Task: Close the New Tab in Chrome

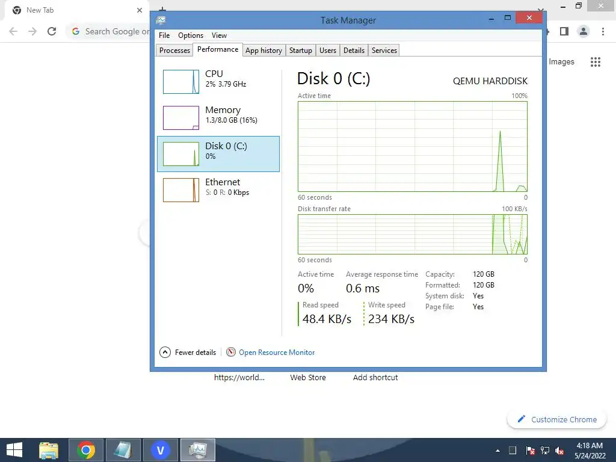Action: point(140,10)
